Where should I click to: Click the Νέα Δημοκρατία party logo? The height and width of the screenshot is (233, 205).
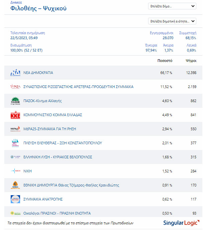click(15, 73)
